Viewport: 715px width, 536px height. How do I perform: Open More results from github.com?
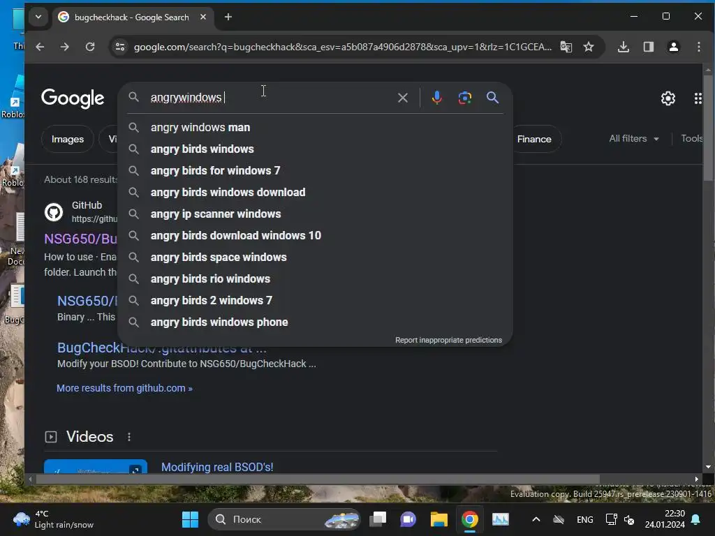(x=124, y=388)
